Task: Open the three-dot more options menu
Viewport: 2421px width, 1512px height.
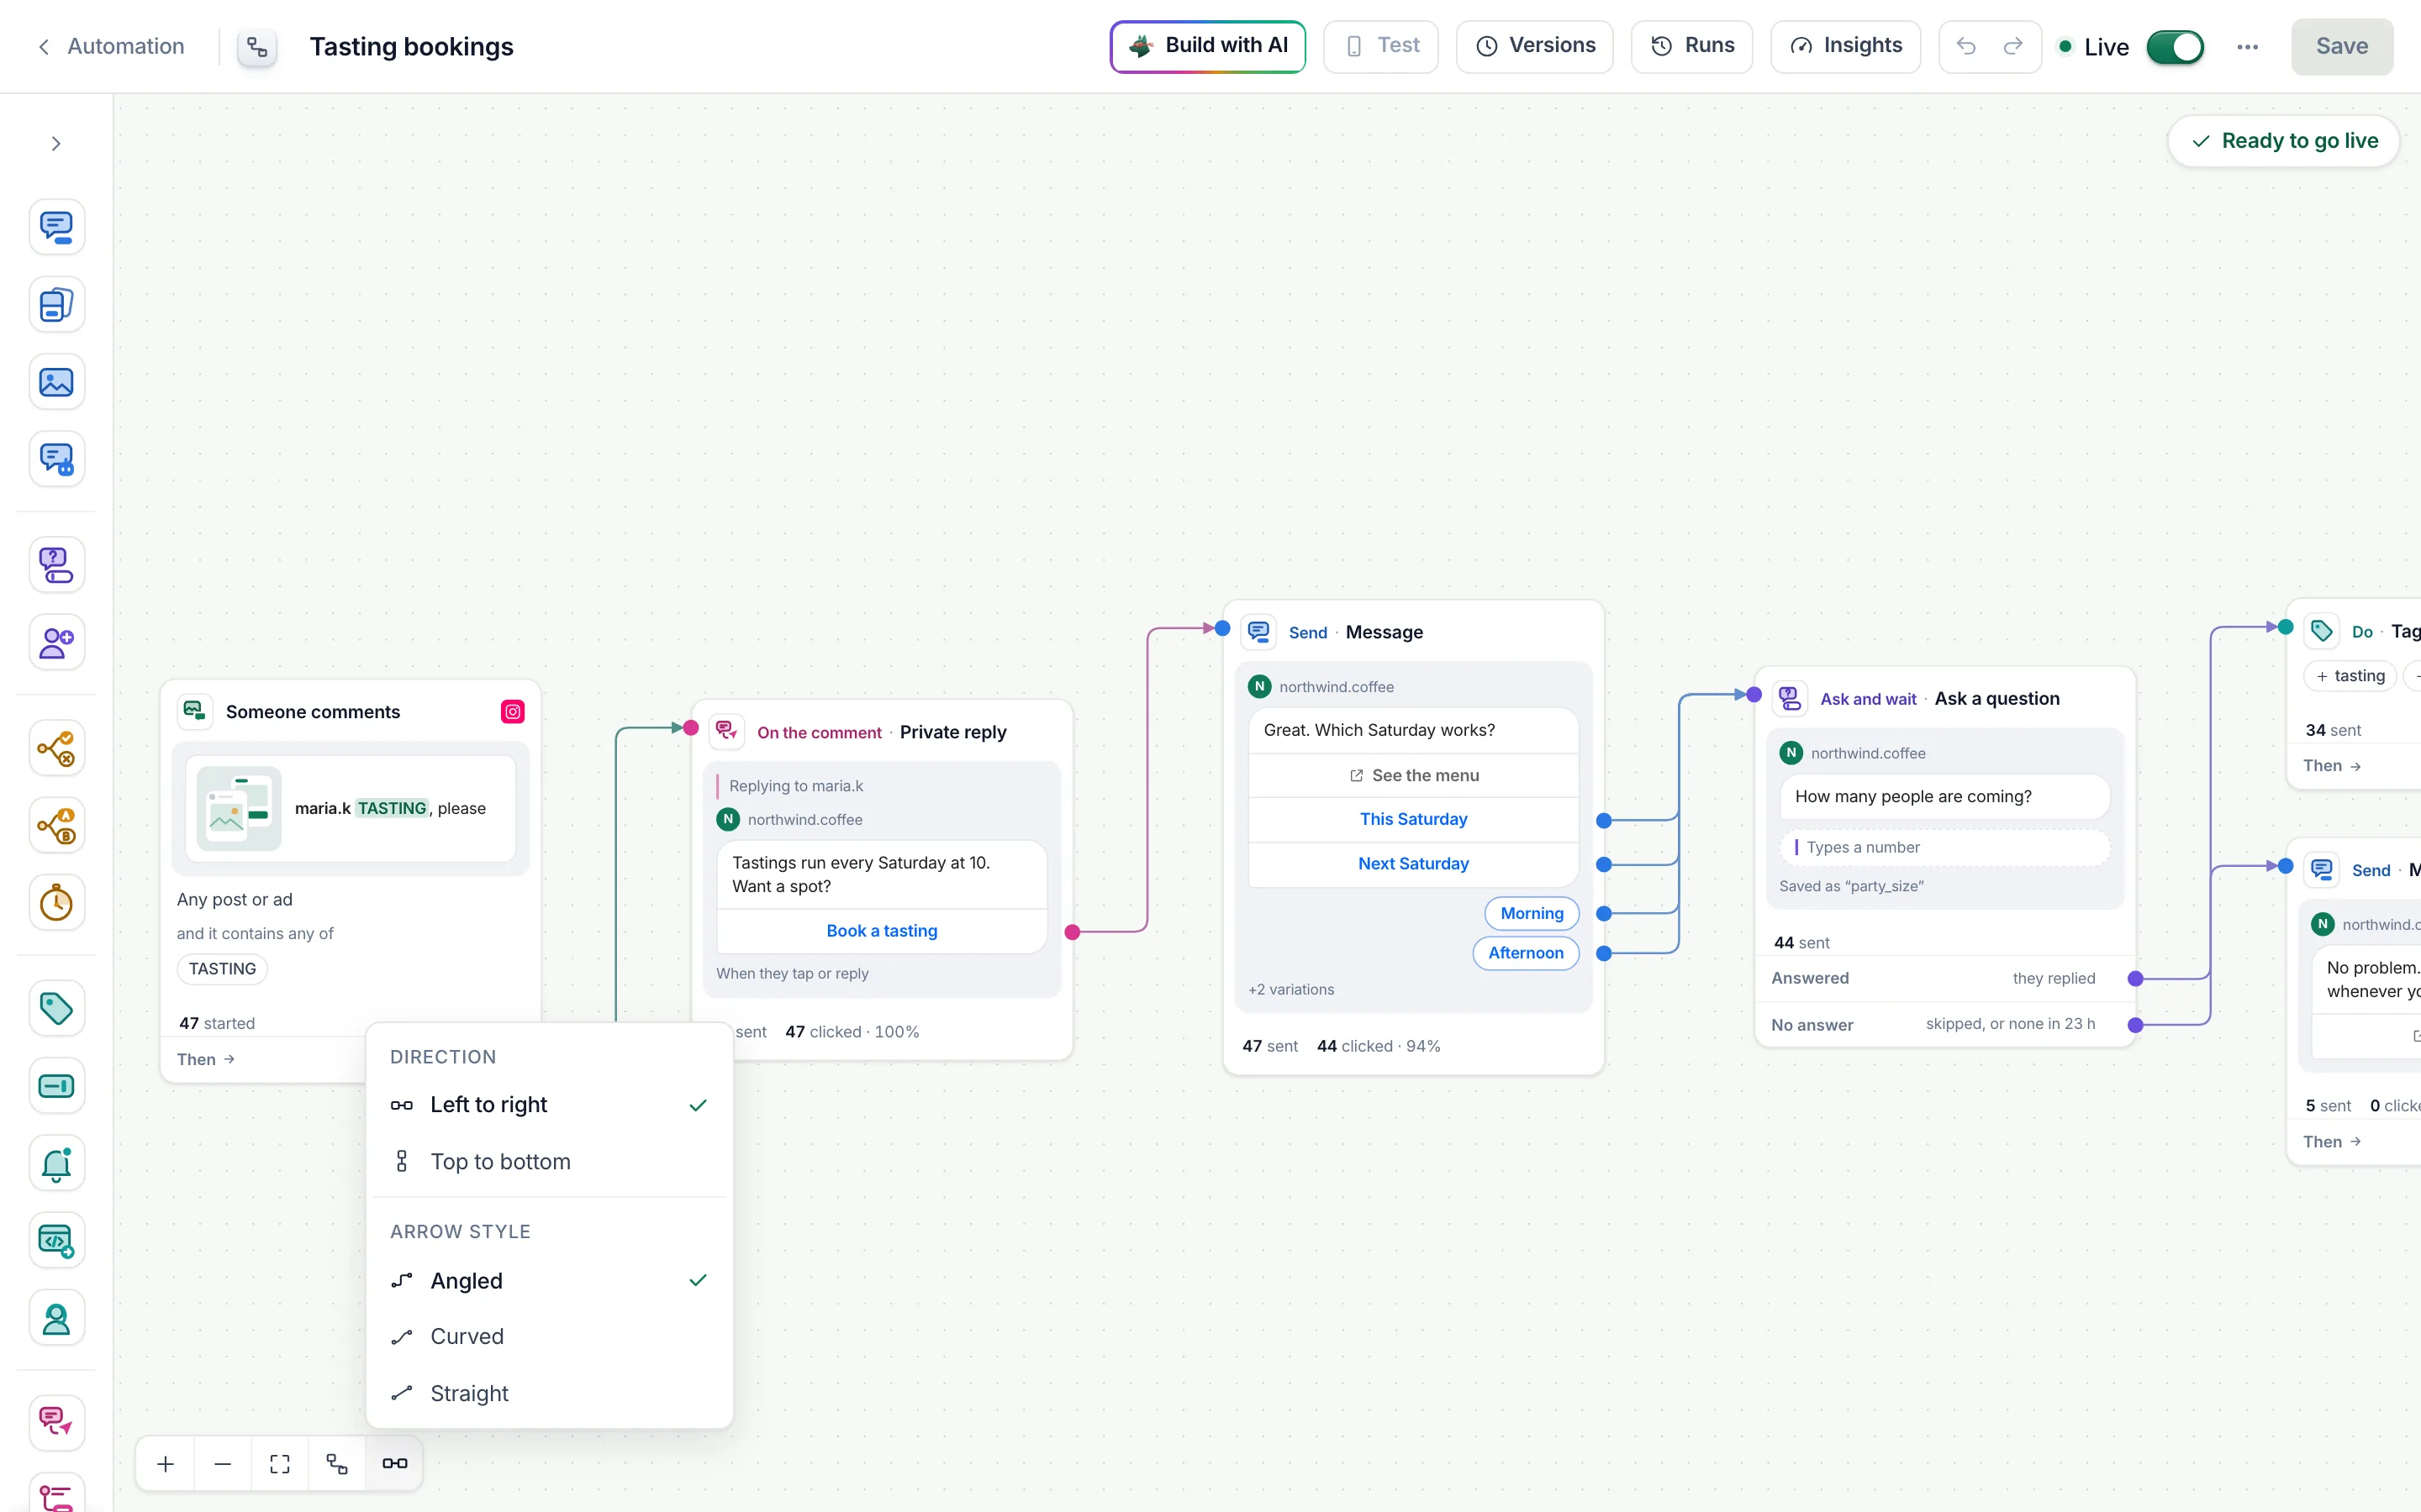Action: tap(2248, 47)
